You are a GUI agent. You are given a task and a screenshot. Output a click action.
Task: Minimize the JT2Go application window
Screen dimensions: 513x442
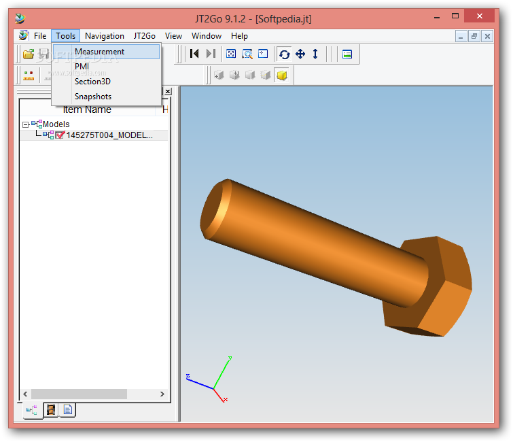pos(437,16)
